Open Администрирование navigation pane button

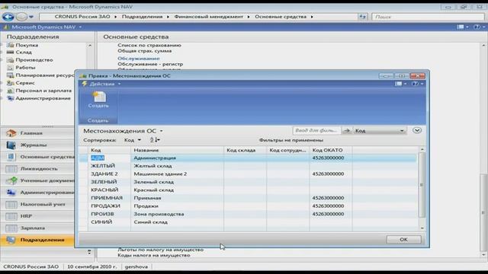click(37, 193)
